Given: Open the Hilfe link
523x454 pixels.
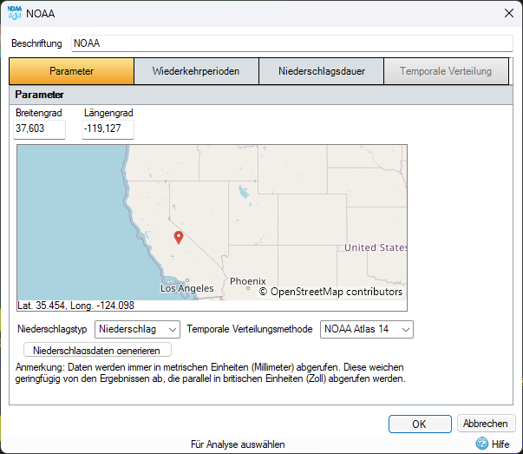Looking at the screenshot, I should 500,444.
